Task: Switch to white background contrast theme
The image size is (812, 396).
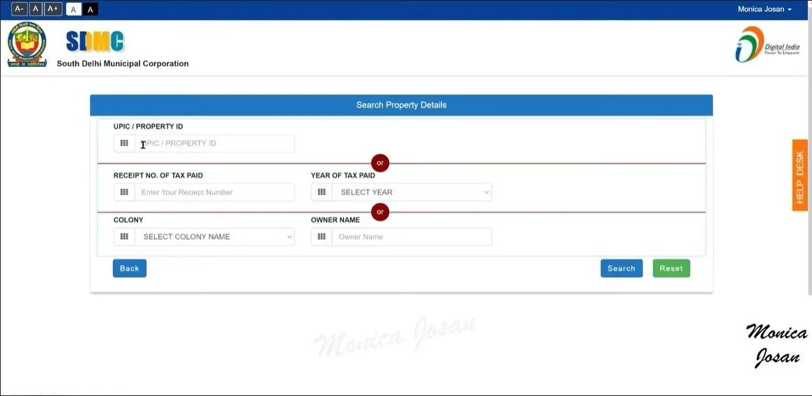Action: [73, 10]
